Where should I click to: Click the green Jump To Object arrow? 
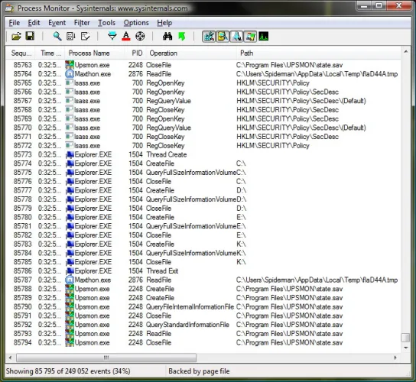(182, 37)
